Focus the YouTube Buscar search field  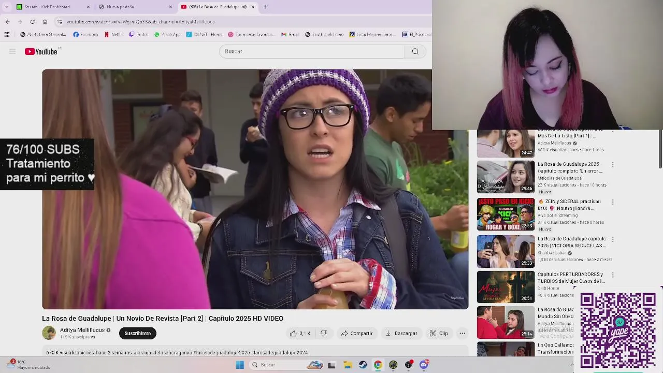coord(312,51)
